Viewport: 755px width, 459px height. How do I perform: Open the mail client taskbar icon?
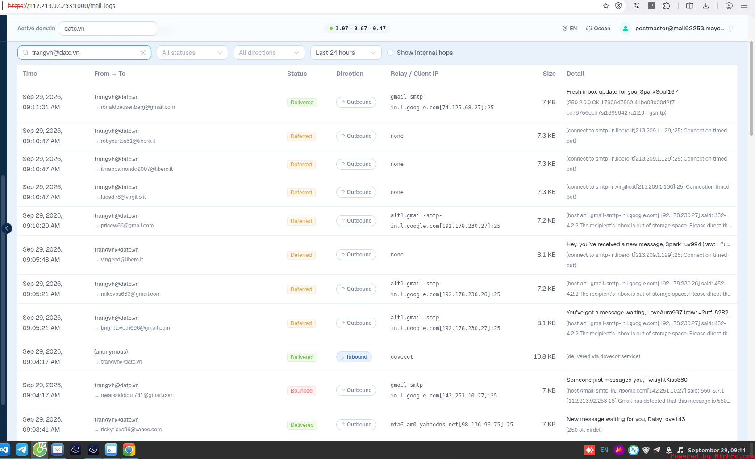click(58, 450)
